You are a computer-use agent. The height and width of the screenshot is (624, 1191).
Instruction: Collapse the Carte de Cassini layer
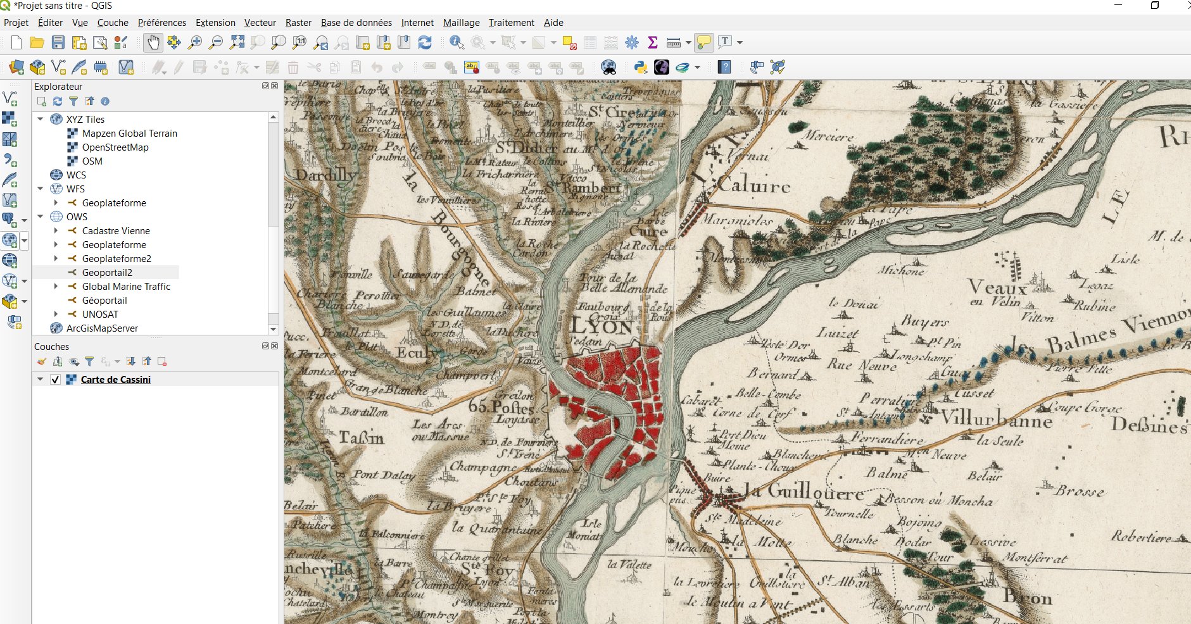[41, 379]
